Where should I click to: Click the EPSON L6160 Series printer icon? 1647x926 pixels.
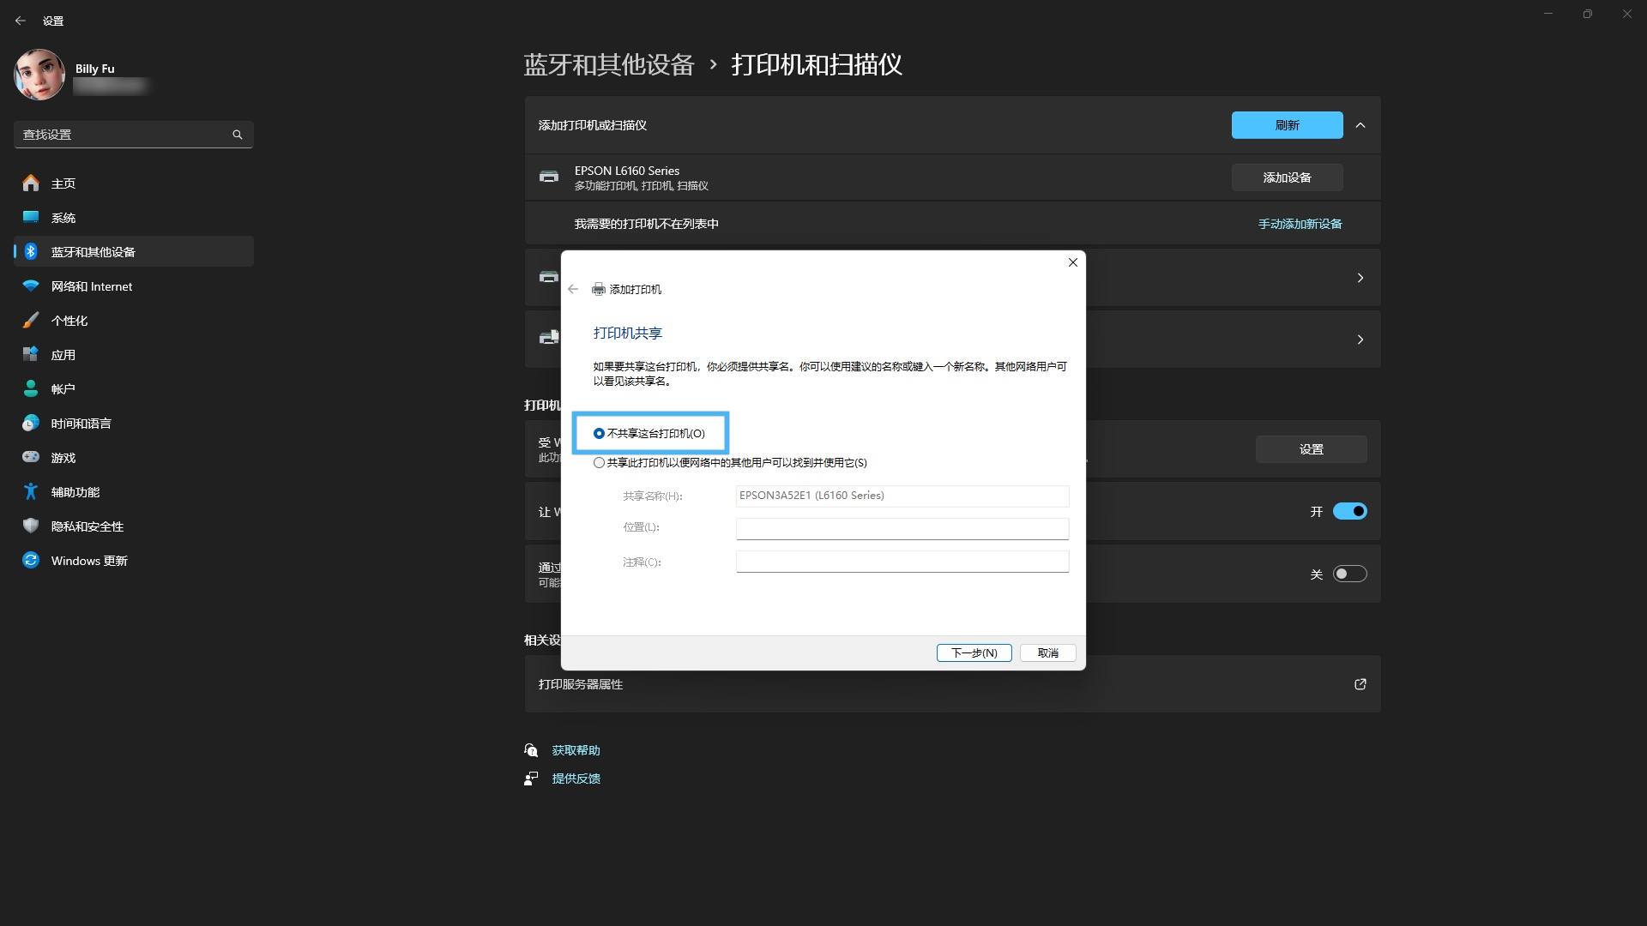pyautogui.click(x=549, y=177)
